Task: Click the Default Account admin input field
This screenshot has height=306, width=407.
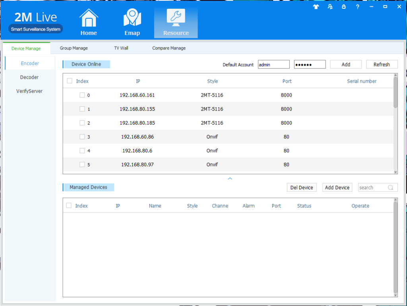Action: [273, 64]
